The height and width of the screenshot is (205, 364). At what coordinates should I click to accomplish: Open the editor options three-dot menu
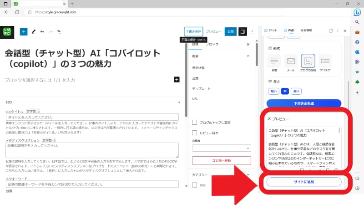[x=252, y=31]
